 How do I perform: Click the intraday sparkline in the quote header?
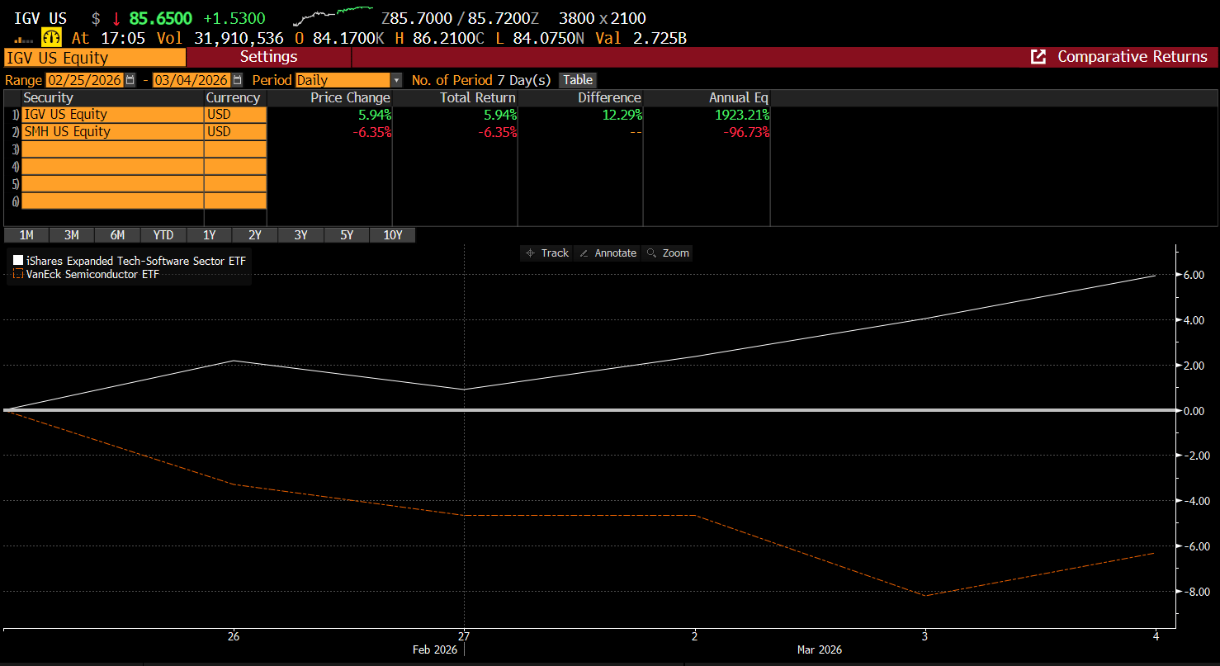tap(333, 17)
